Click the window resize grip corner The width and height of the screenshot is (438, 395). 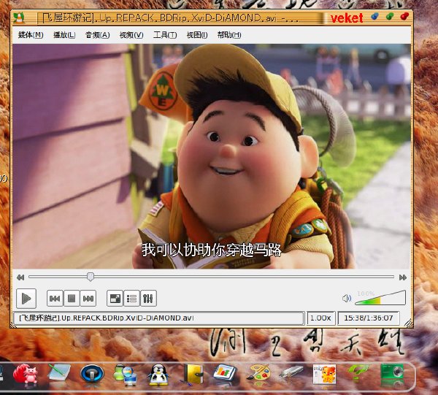point(409,323)
